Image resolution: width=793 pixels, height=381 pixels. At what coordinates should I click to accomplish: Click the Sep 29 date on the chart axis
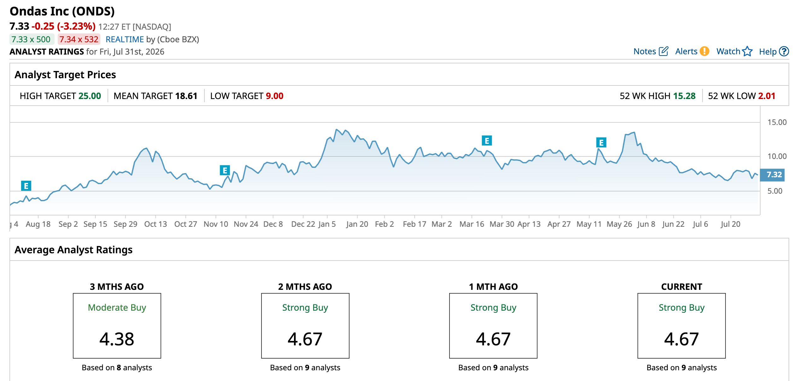(126, 224)
